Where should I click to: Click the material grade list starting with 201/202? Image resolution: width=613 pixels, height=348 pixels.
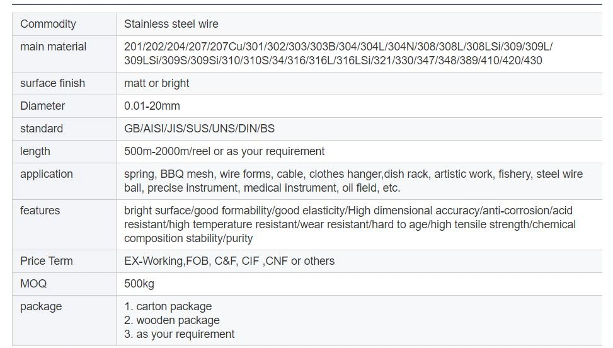338,54
